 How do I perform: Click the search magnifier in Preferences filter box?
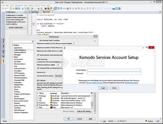[x=33, y=42]
